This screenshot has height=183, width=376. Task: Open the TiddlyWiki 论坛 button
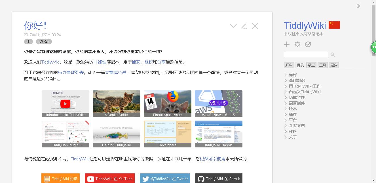tap(60, 178)
